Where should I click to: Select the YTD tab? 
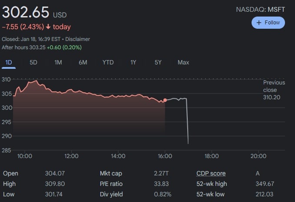[108, 62]
